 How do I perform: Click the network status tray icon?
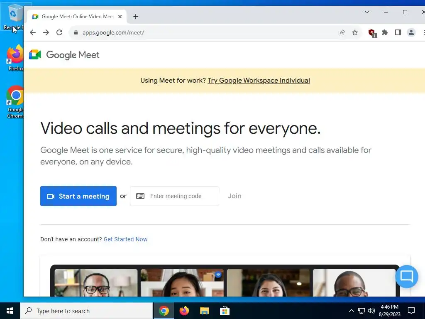pos(361,311)
